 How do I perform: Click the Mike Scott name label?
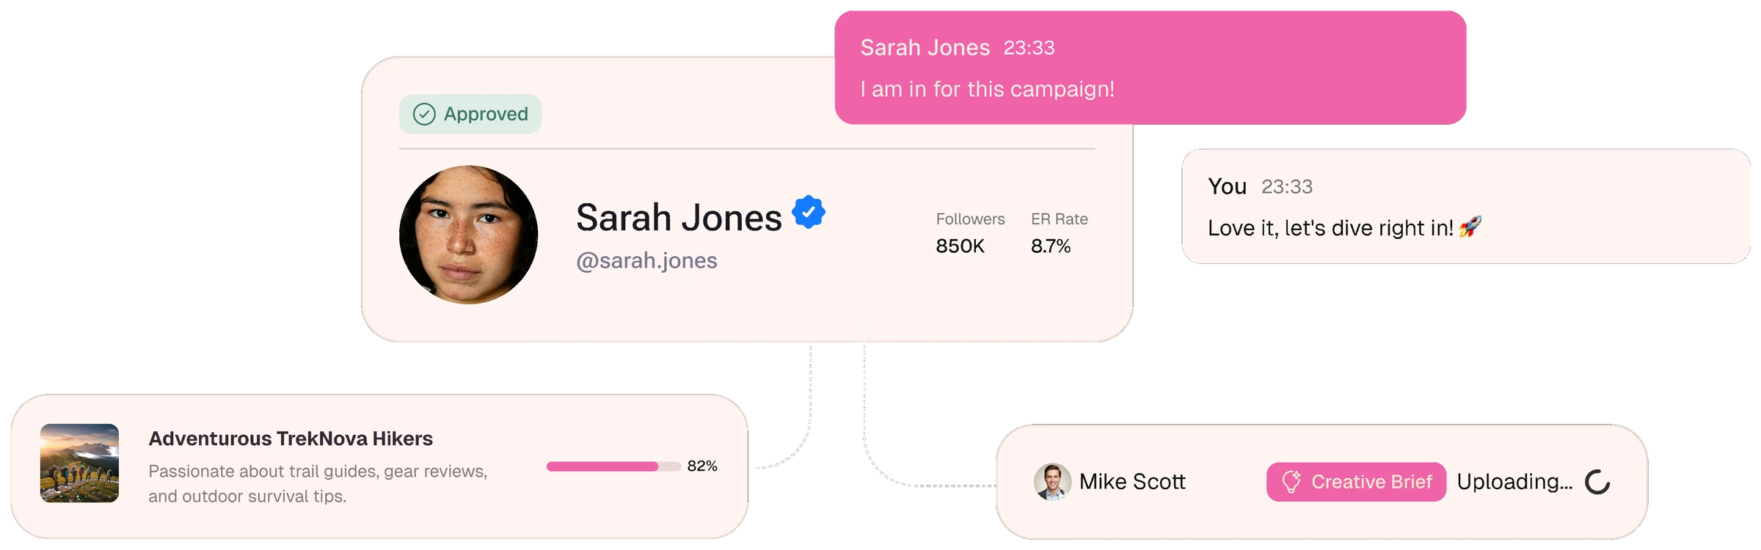[x=1132, y=482]
